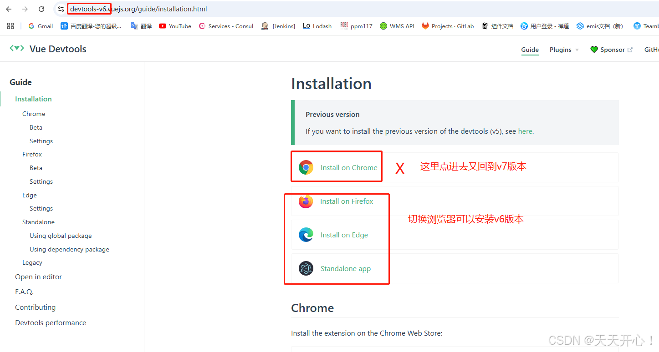The image size is (659, 352).
Task: Open the Contributing page
Action: click(35, 307)
